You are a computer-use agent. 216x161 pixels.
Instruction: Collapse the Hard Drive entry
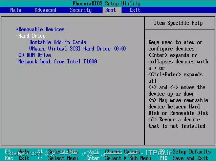tap(31, 36)
